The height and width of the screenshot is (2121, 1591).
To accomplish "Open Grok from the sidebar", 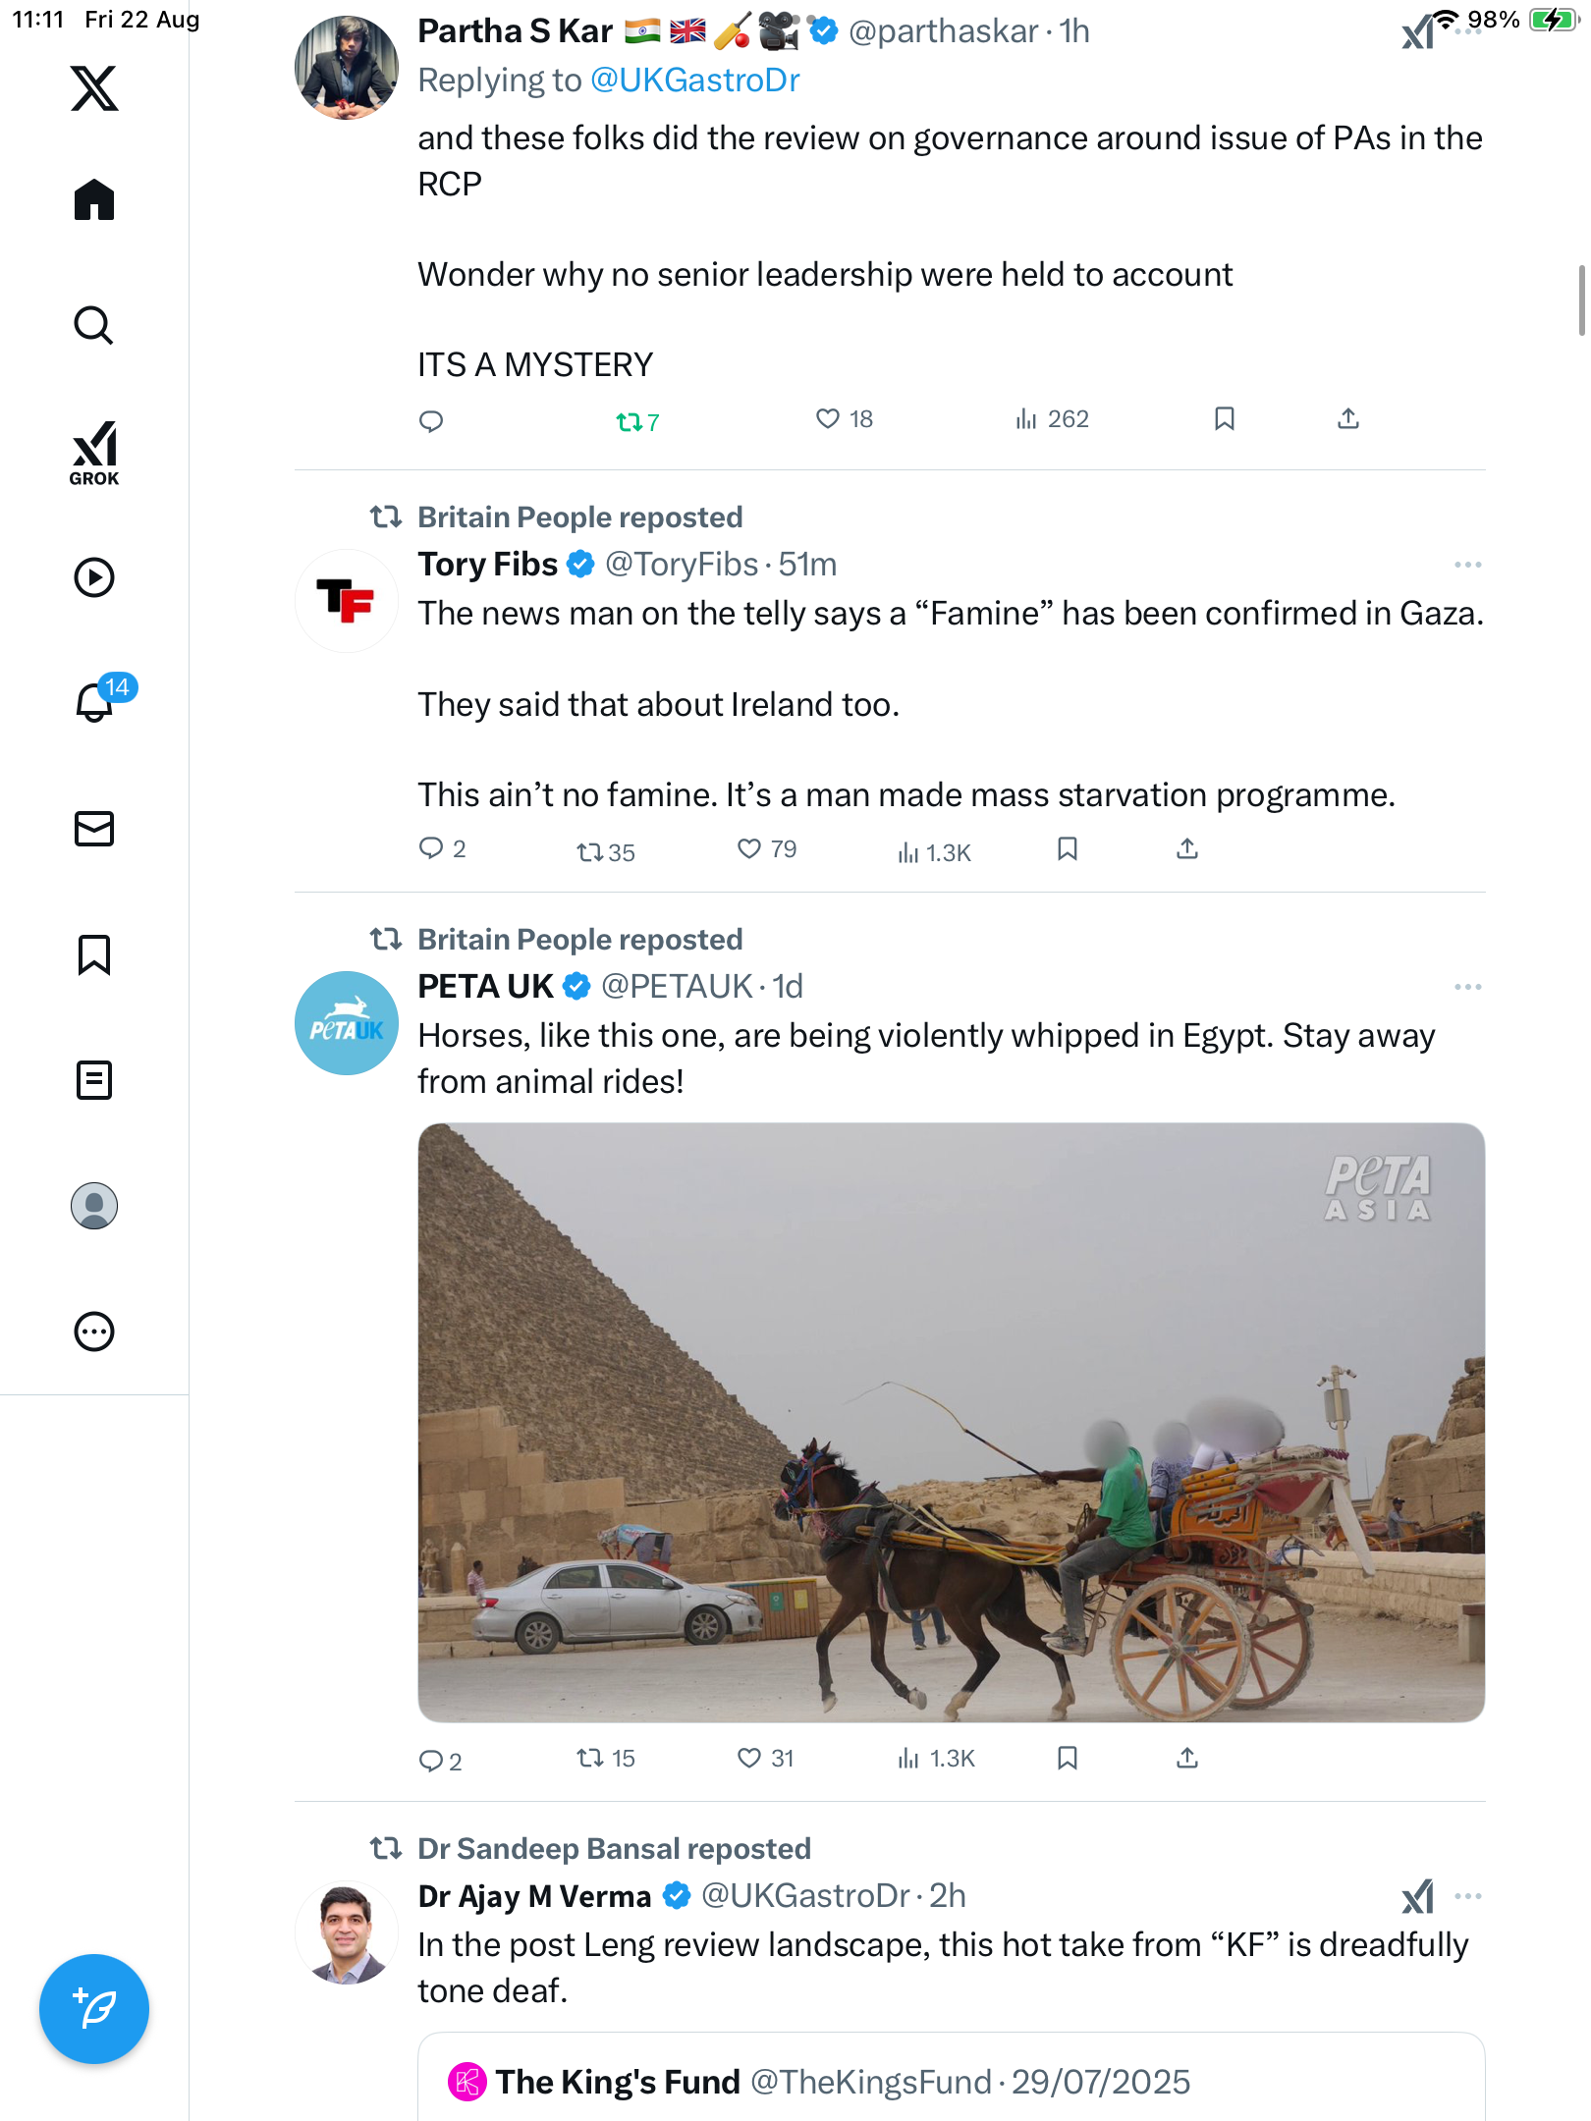I will [94, 453].
